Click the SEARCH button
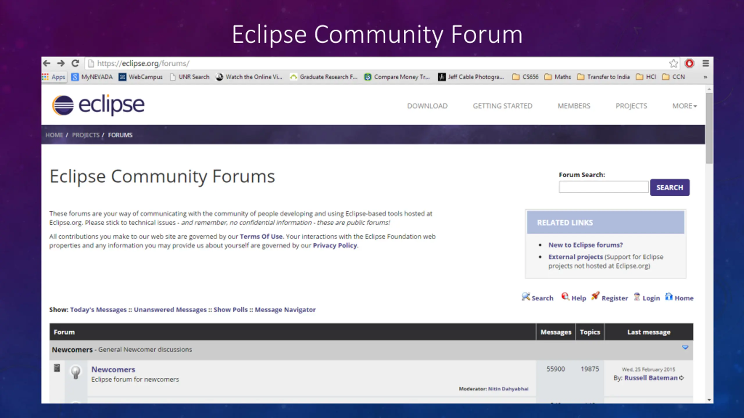The width and height of the screenshot is (744, 418). tap(670, 188)
